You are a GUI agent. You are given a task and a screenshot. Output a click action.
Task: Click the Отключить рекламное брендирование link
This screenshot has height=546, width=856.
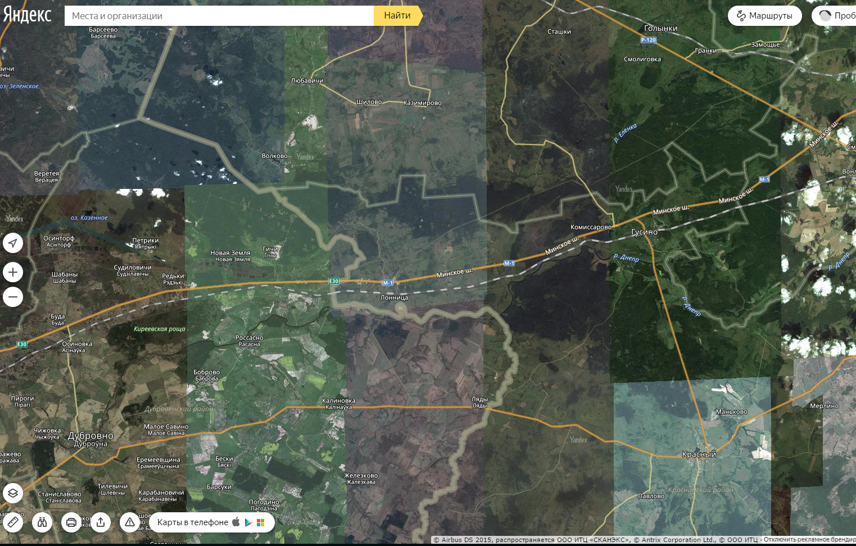click(x=809, y=540)
